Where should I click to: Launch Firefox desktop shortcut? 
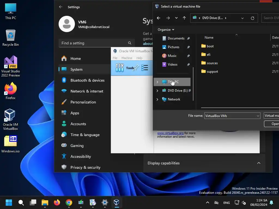point(11,91)
